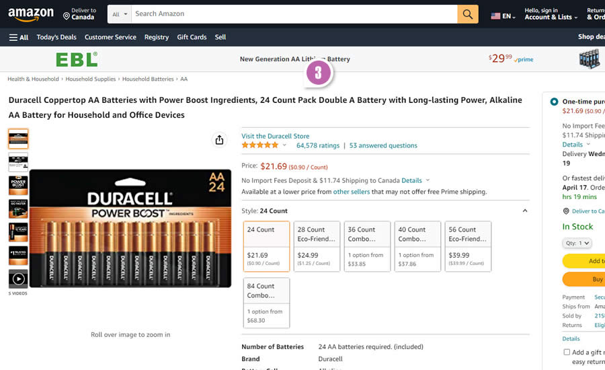Click the orange search magnifier button
605x370 pixels.
[x=467, y=14]
